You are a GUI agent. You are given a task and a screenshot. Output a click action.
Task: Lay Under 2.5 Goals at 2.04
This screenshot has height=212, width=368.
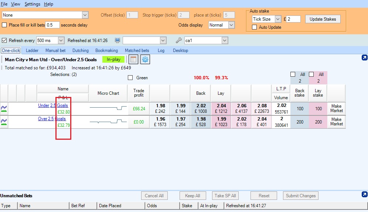point(221,108)
